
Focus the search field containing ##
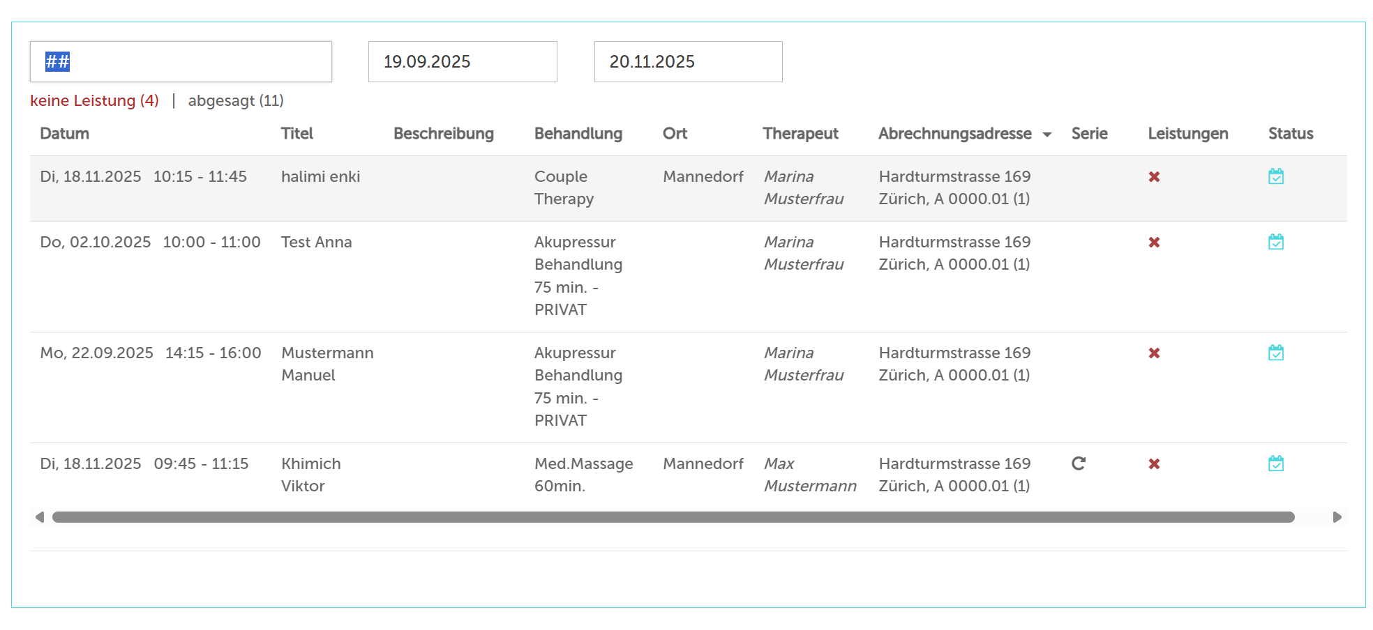point(181,62)
